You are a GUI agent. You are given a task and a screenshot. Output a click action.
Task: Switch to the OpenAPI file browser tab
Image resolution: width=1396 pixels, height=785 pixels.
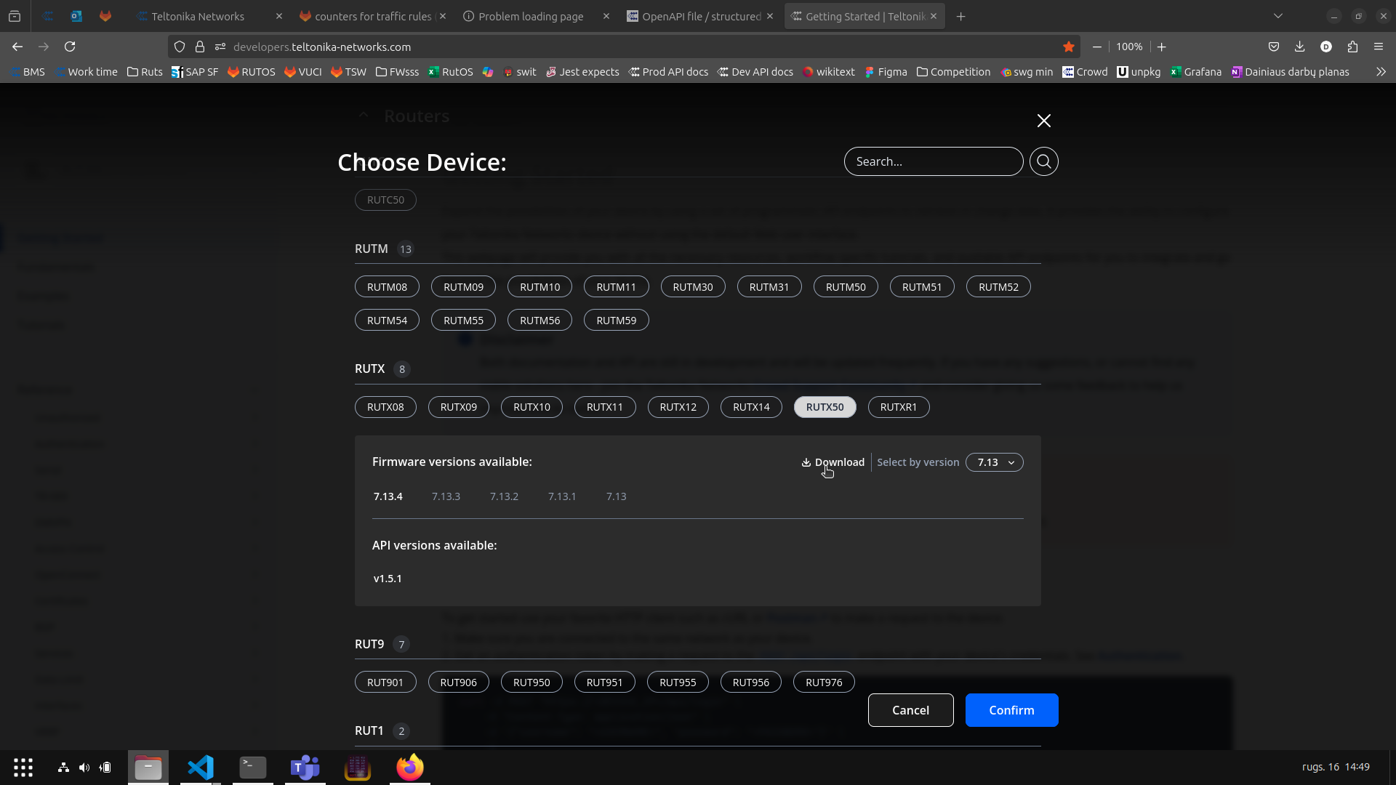click(x=694, y=16)
